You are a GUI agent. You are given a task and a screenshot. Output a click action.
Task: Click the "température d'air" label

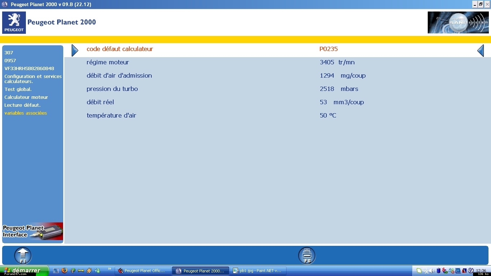[111, 115]
